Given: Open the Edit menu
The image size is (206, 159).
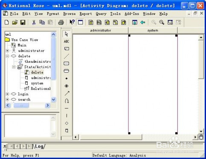Looking at the screenshot, I should coord(26,14).
